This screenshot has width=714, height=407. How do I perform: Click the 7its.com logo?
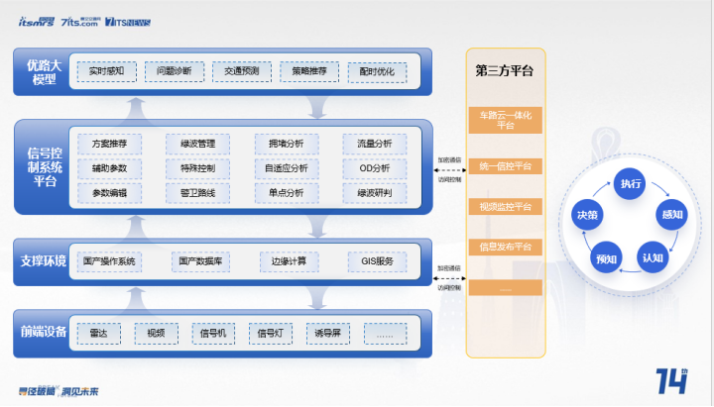pos(80,22)
